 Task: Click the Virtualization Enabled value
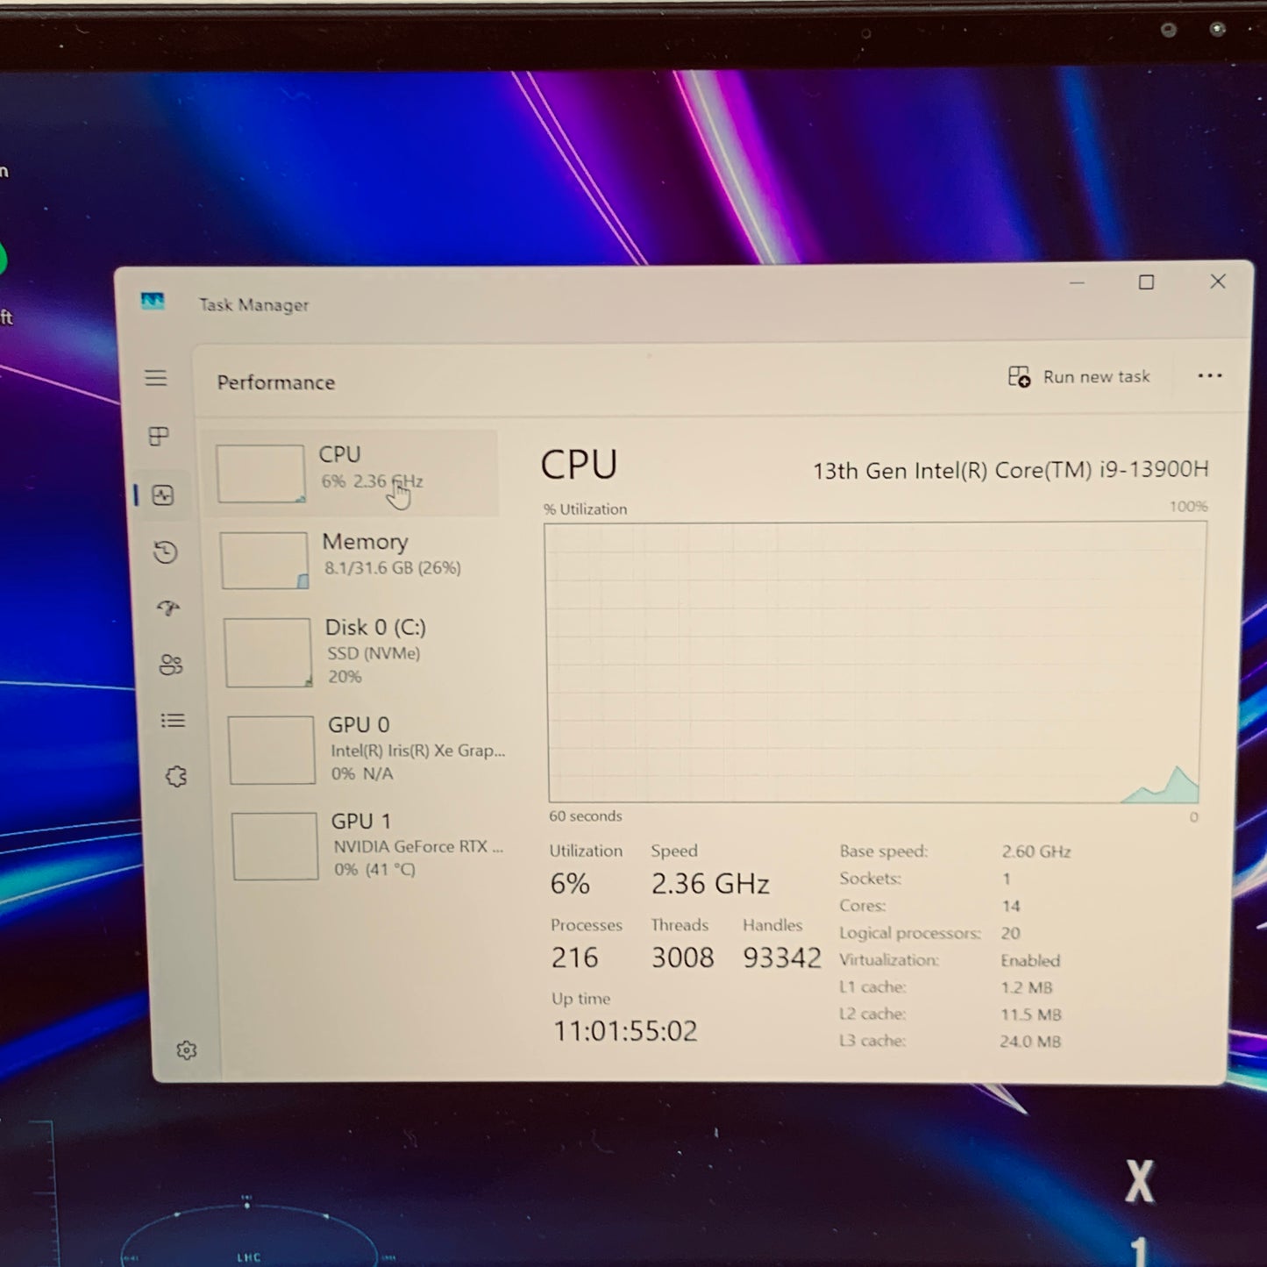click(1030, 960)
